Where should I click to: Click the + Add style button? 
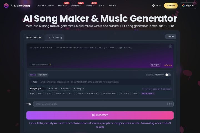tap(34, 82)
